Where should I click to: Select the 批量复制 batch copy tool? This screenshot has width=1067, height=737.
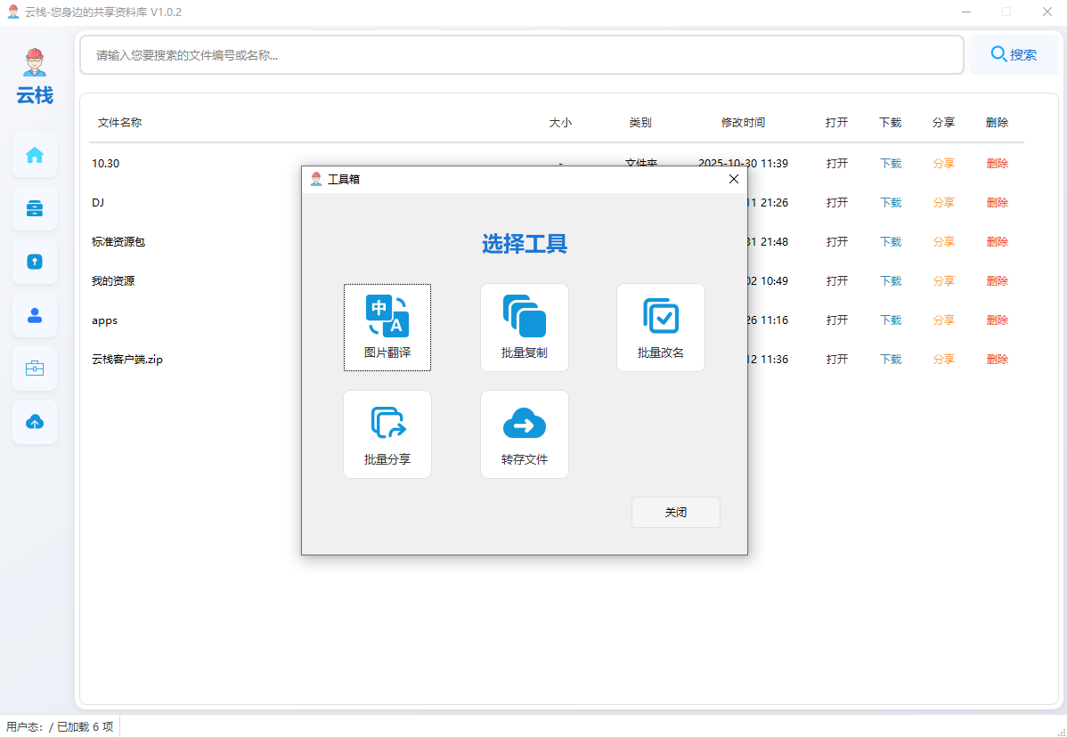pyautogui.click(x=524, y=327)
